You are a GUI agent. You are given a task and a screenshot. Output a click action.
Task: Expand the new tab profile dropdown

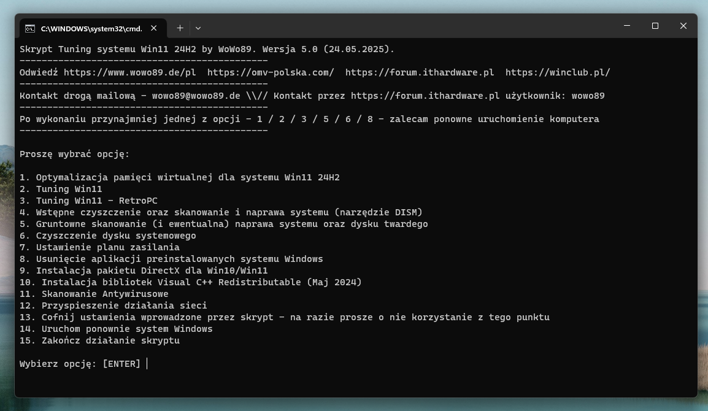coord(198,28)
